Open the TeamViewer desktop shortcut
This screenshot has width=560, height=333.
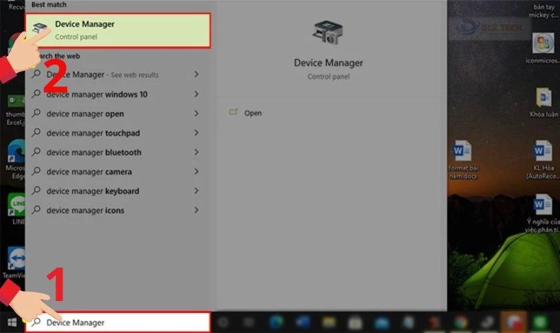coord(14,262)
